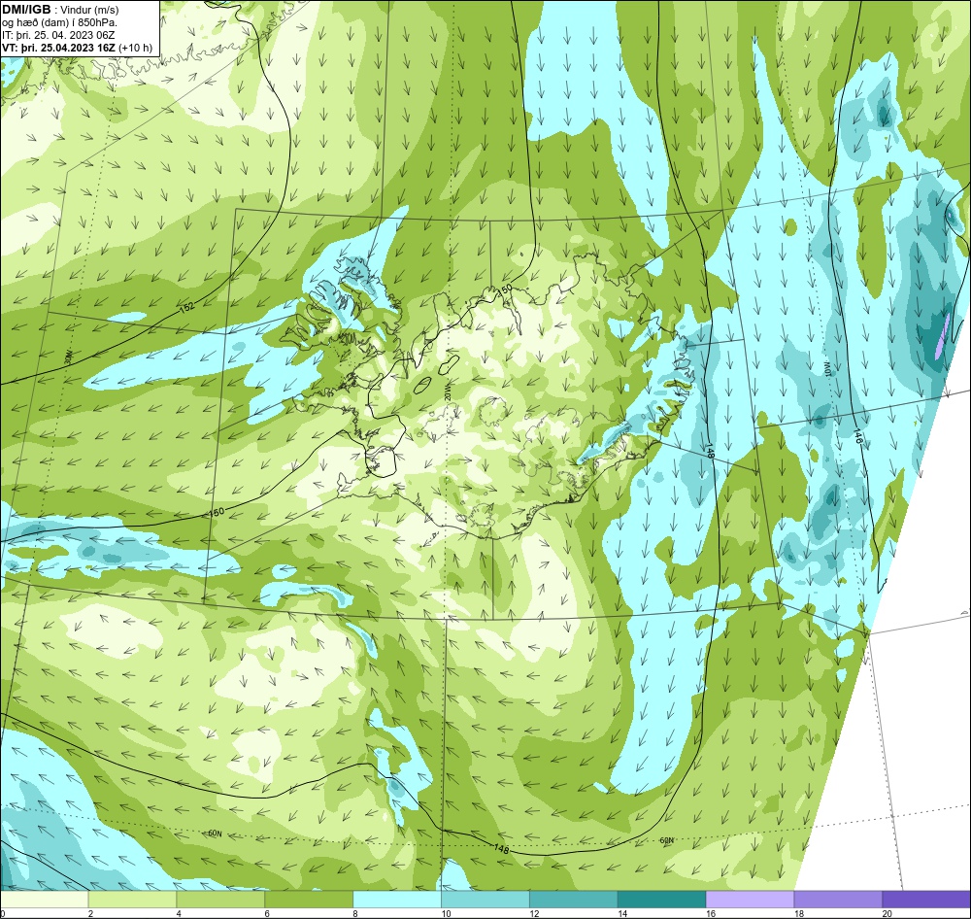Click the 10–12 m/s light teal legend swatch
This screenshot has width=971, height=919.
point(485,899)
